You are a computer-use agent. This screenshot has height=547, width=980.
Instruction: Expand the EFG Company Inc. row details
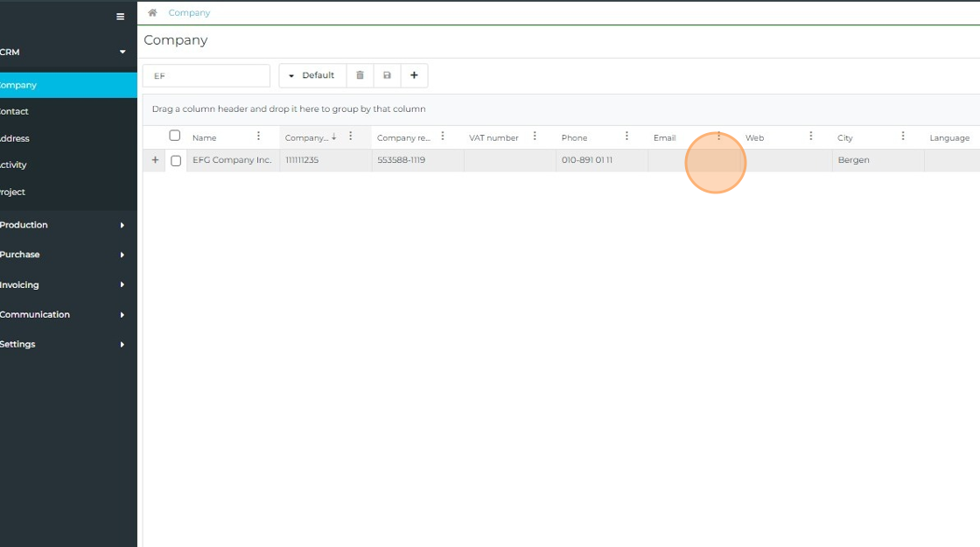[155, 160]
